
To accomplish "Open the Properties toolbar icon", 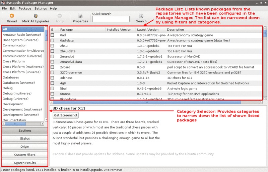I will [80, 16].
